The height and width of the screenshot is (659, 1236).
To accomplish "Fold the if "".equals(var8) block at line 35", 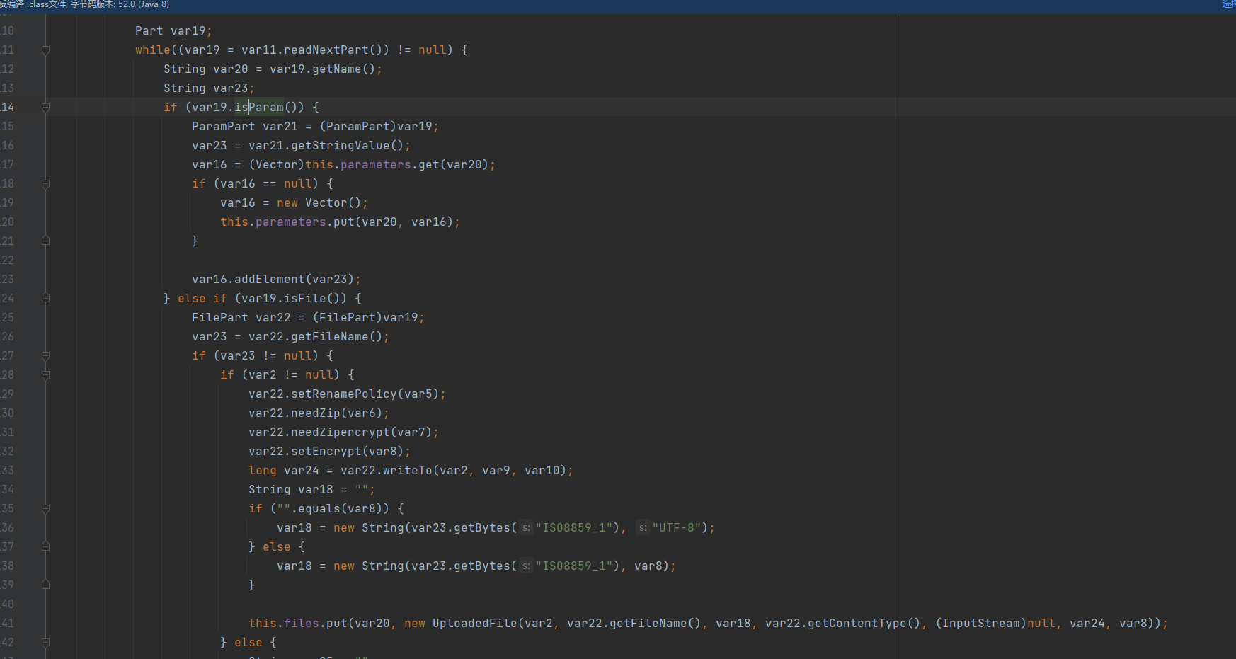I will point(45,509).
